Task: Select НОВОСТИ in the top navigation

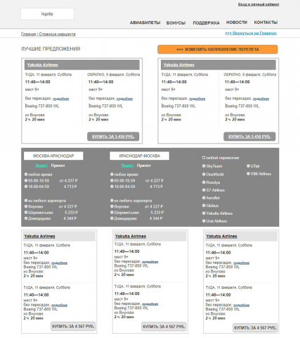Action: 237,23
